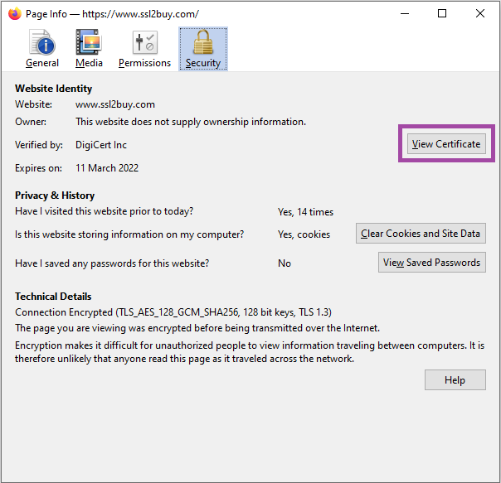Image resolution: width=501 pixels, height=483 pixels.
Task: Click the 'Technical Details' heading
Action: pos(53,297)
